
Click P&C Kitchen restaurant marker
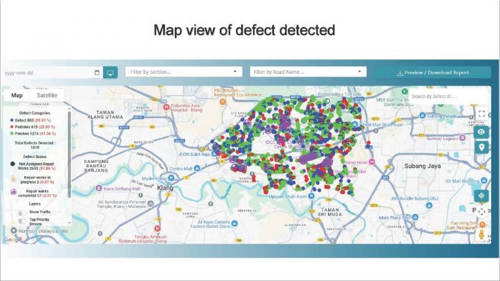pos(223,102)
